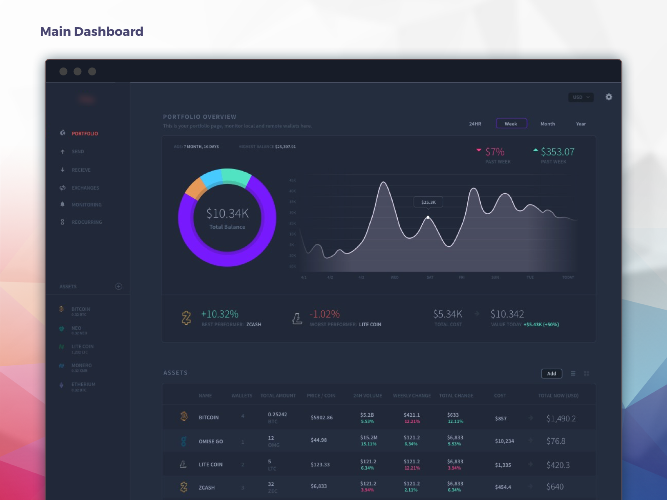Screen dimensions: 667x500
Task: Click the Monitoring bell icon
Action: pyautogui.click(x=62, y=205)
